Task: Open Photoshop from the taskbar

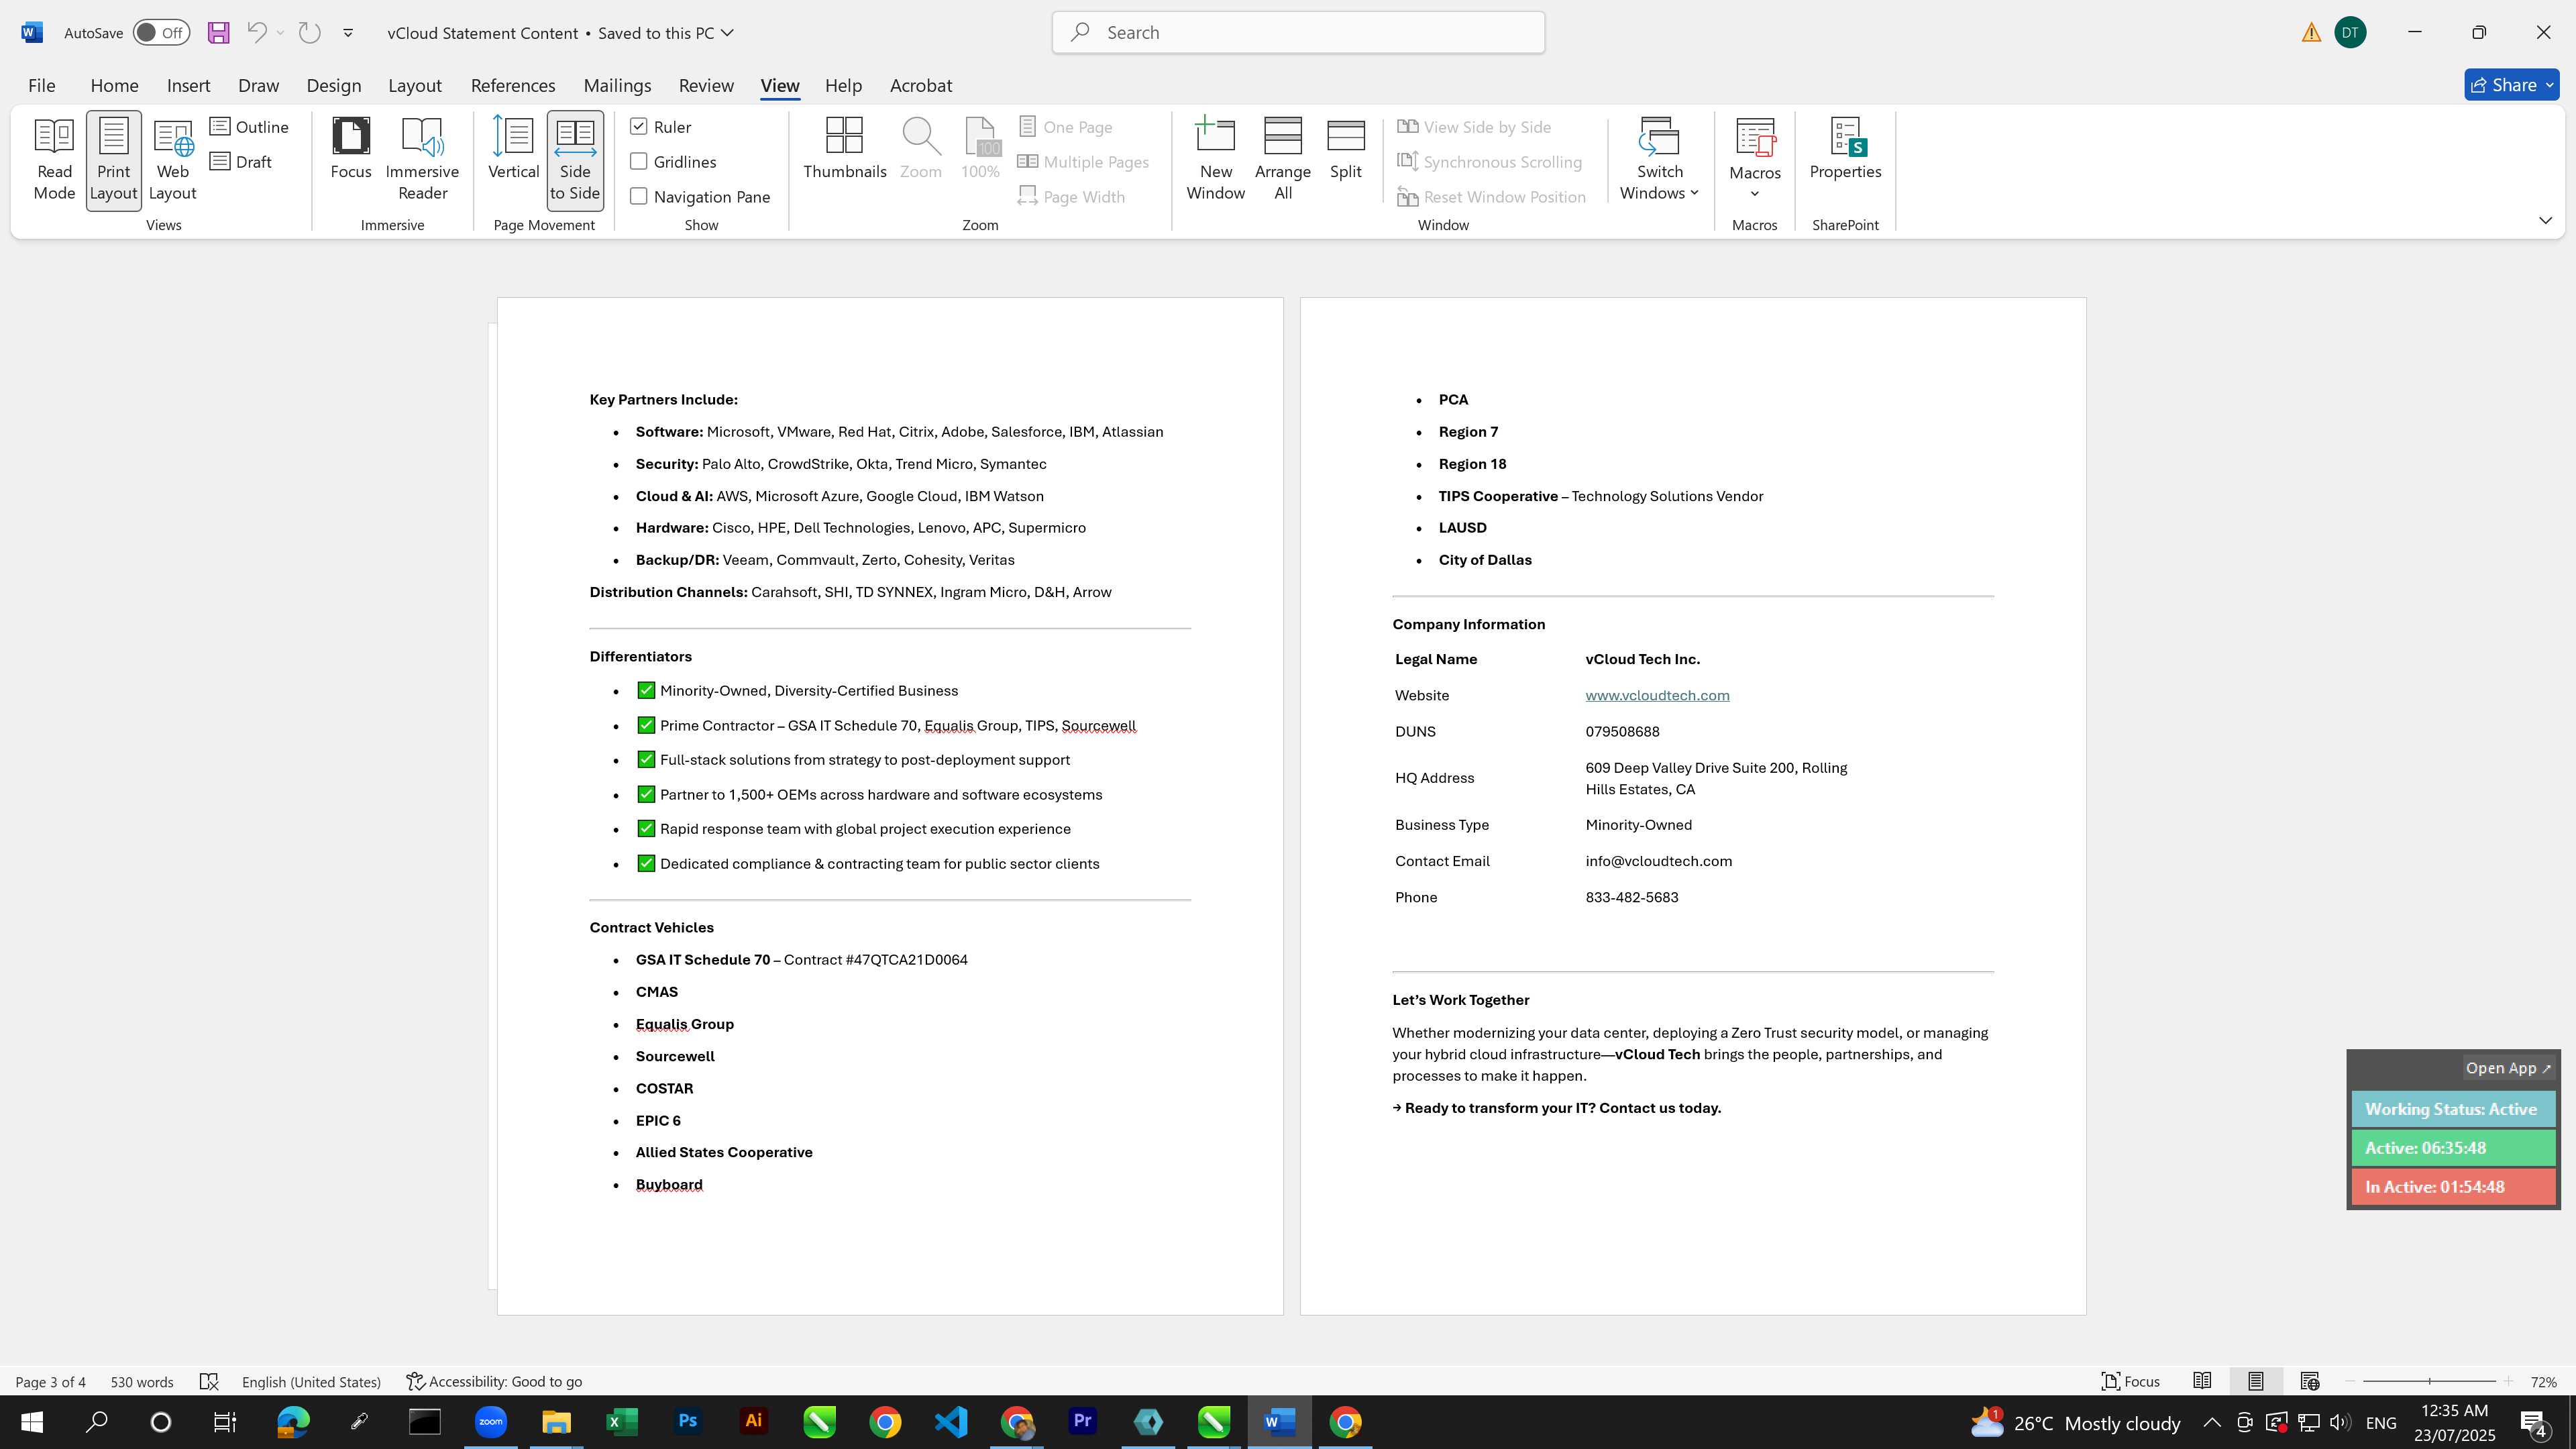Action: 688,1422
